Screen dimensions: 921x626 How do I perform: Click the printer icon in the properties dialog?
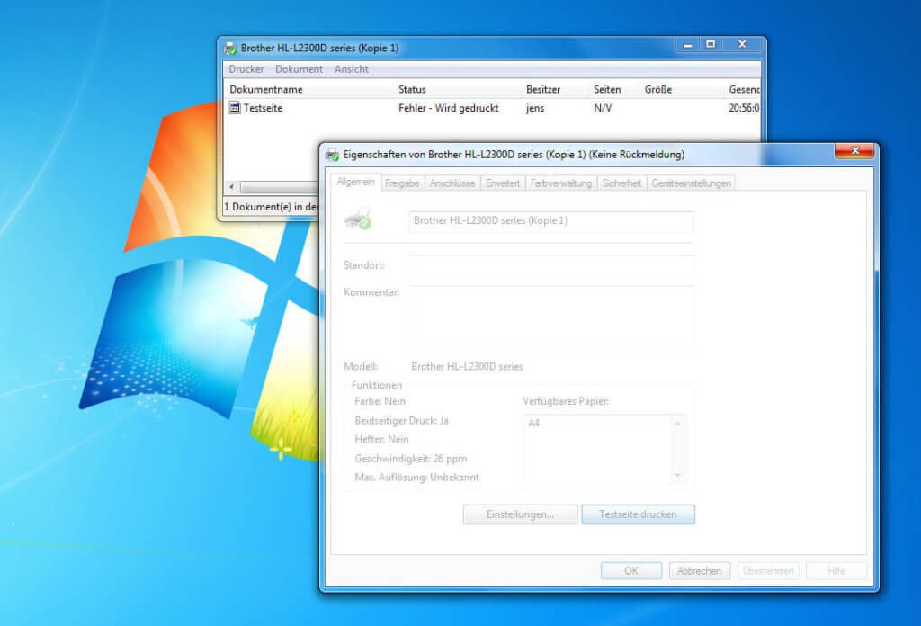pos(356,221)
